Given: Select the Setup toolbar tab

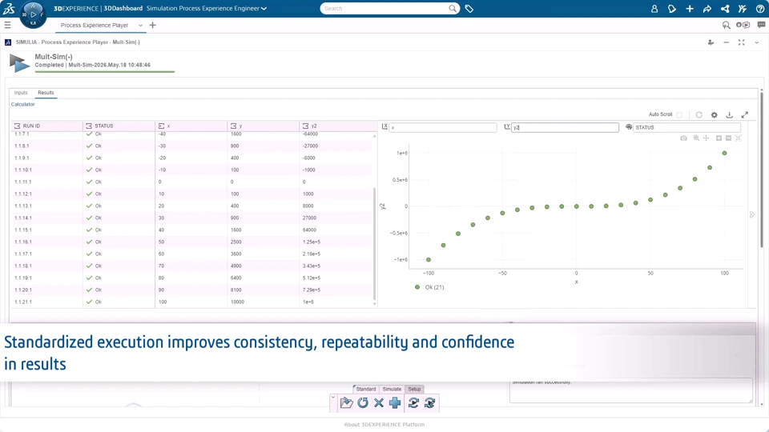Looking at the screenshot, I should coord(414,389).
